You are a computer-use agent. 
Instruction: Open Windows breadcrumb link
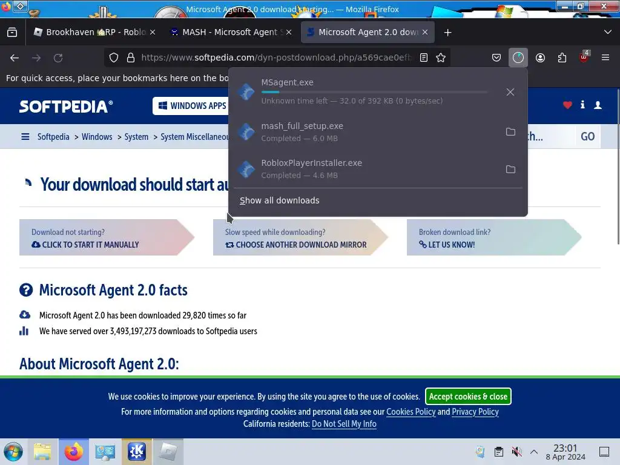(97, 137)
